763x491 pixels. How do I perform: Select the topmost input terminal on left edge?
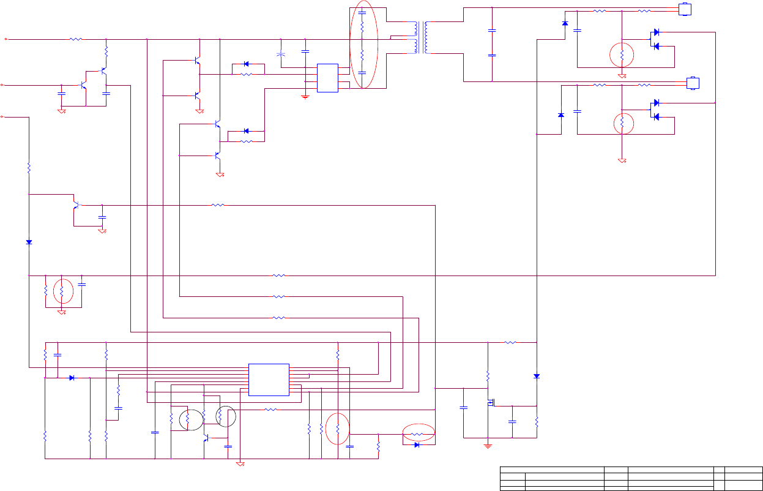tap(6, 39)
